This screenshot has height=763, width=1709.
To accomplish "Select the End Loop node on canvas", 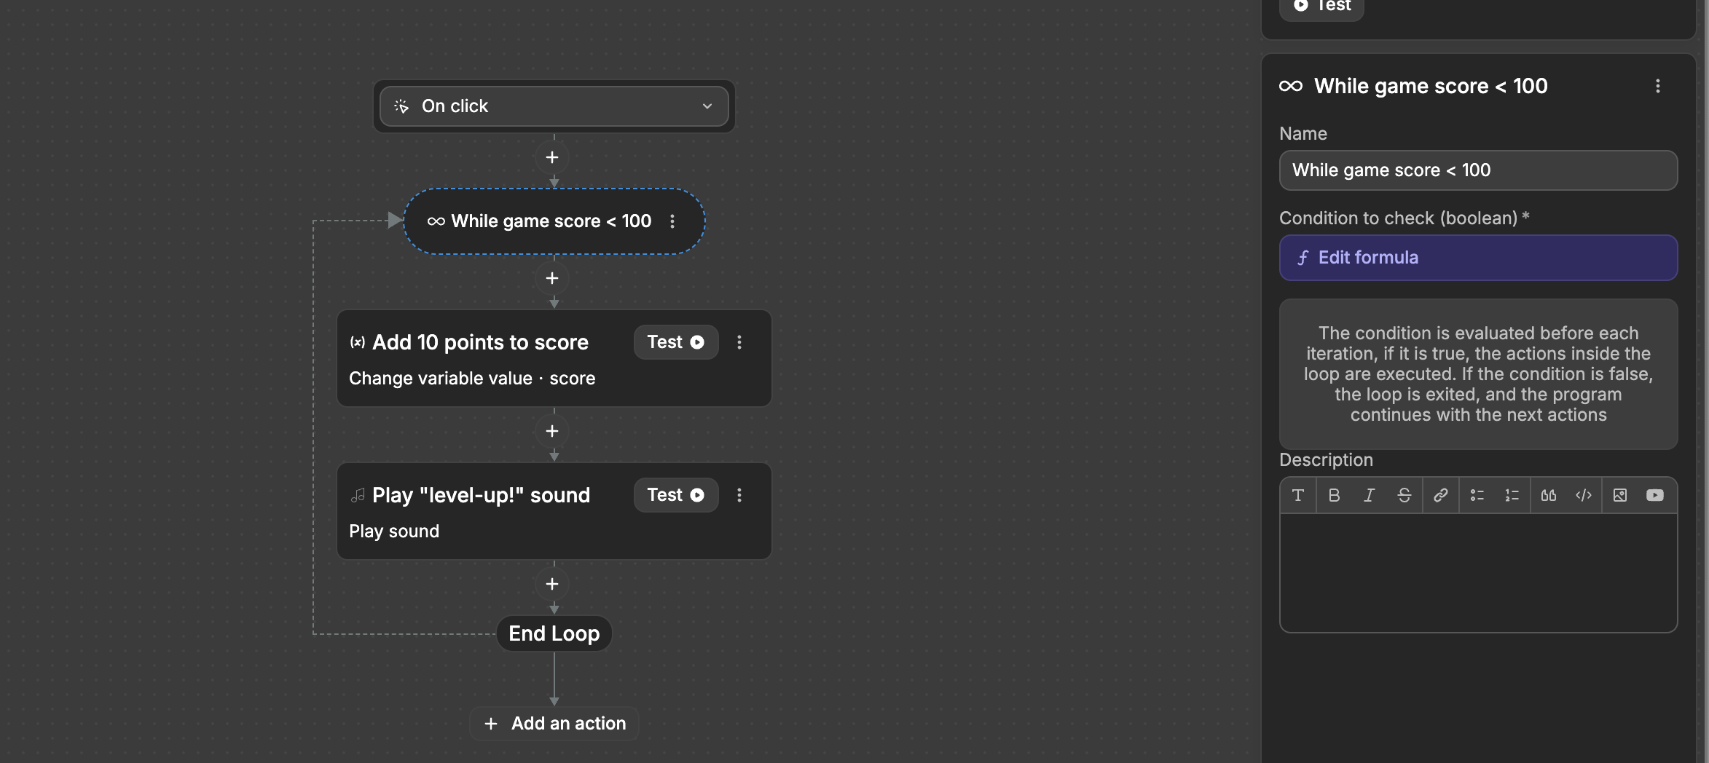I will pyautogui.click(x=554, y=633).
